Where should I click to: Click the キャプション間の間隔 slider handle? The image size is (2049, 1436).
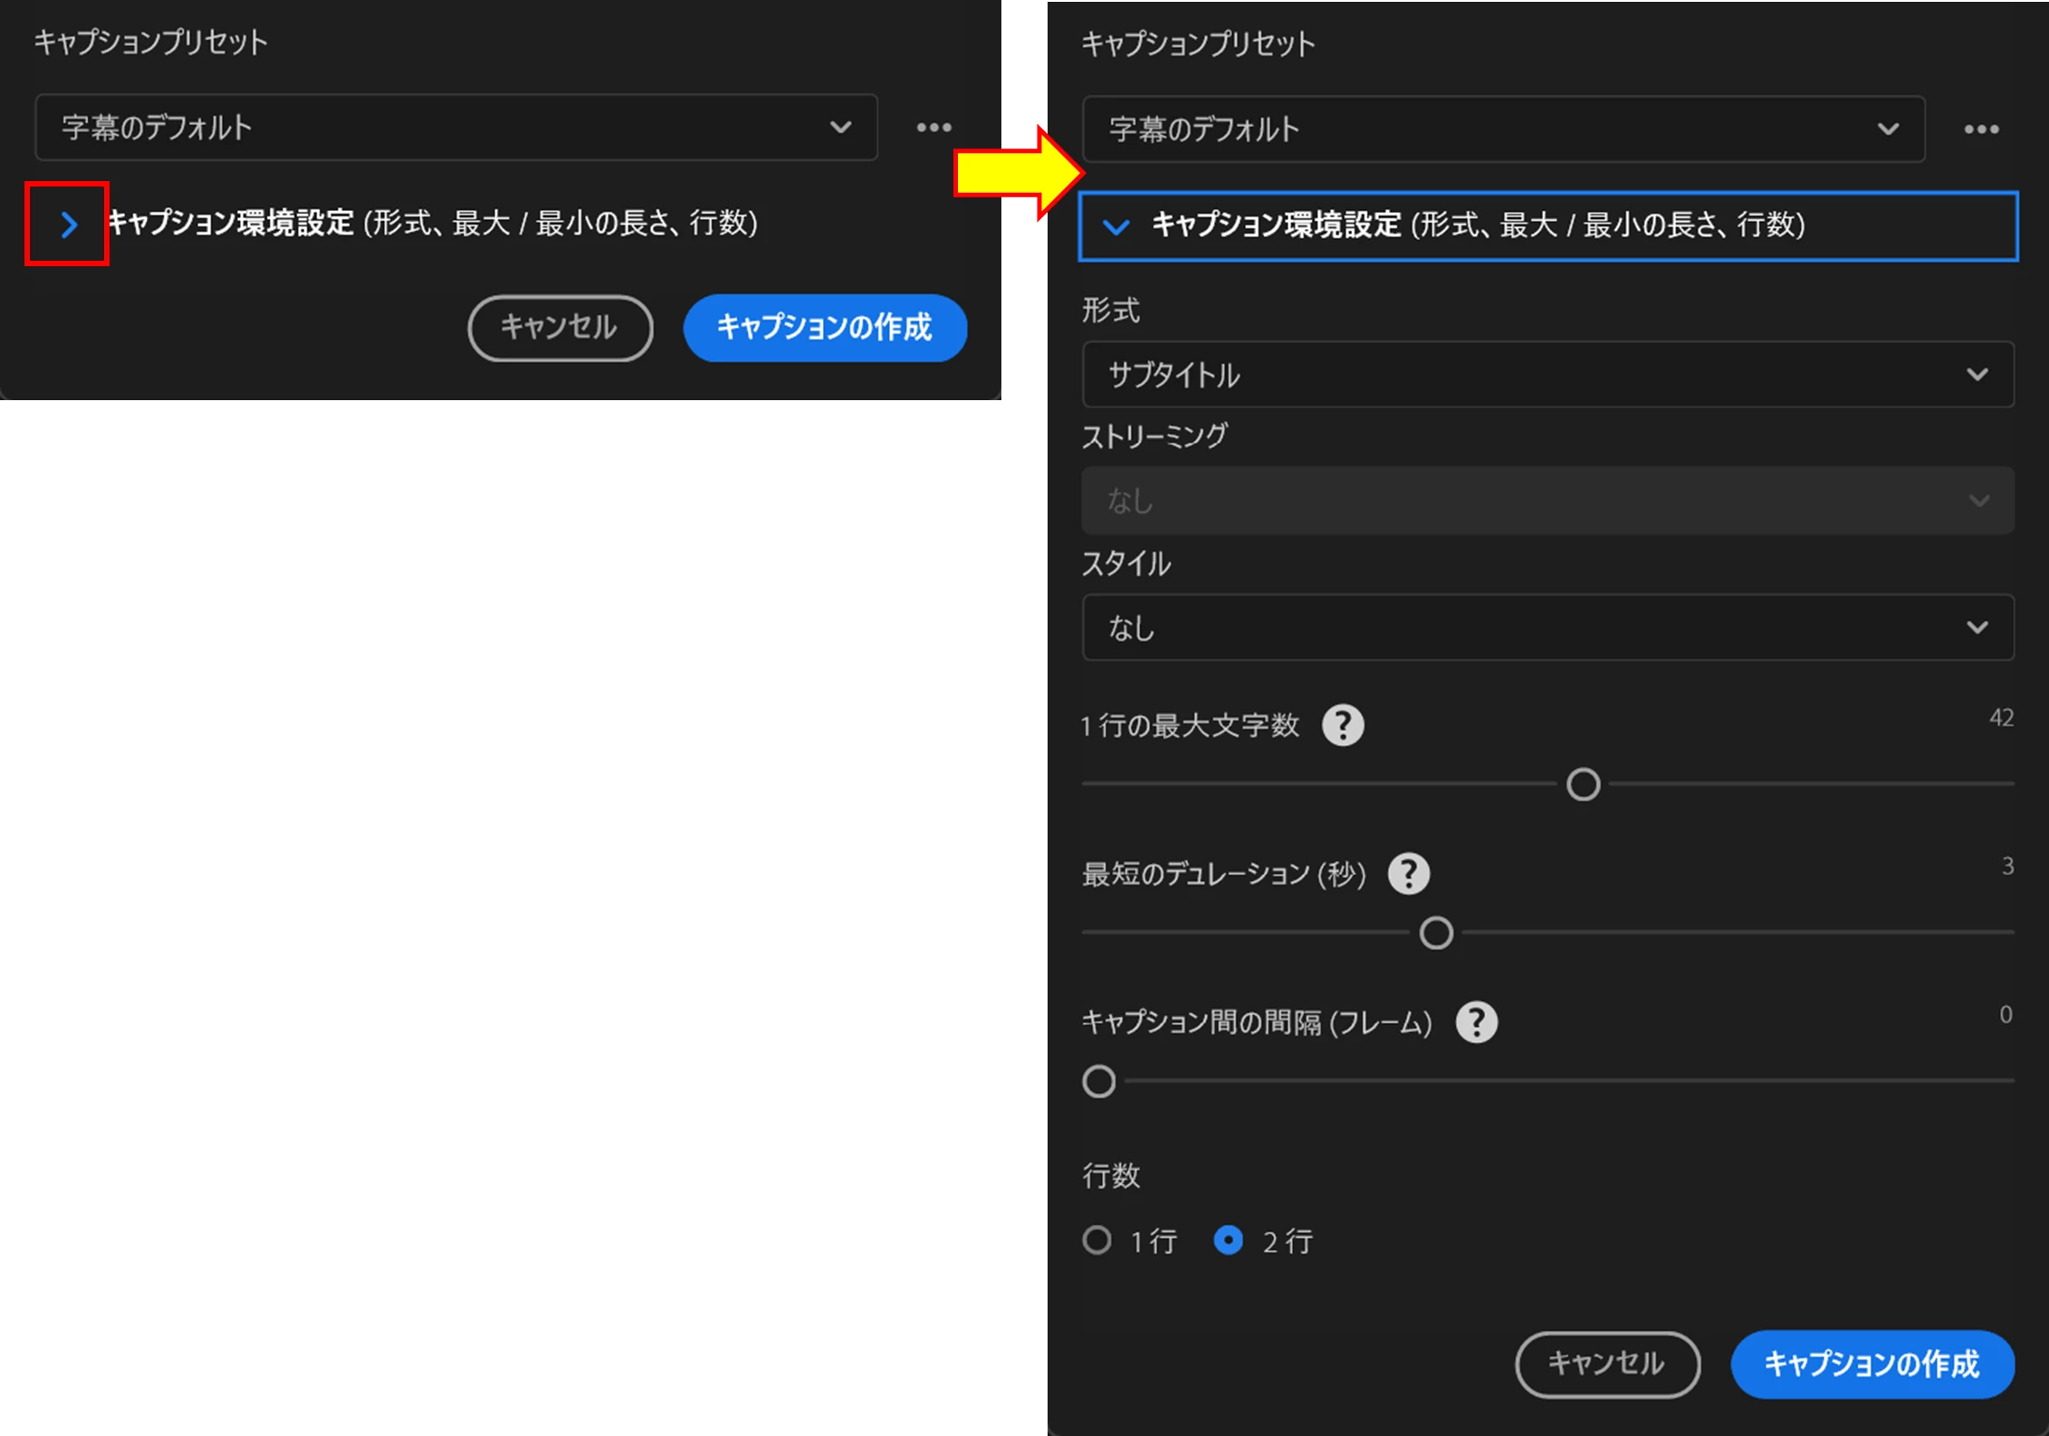(1098, 1081)
